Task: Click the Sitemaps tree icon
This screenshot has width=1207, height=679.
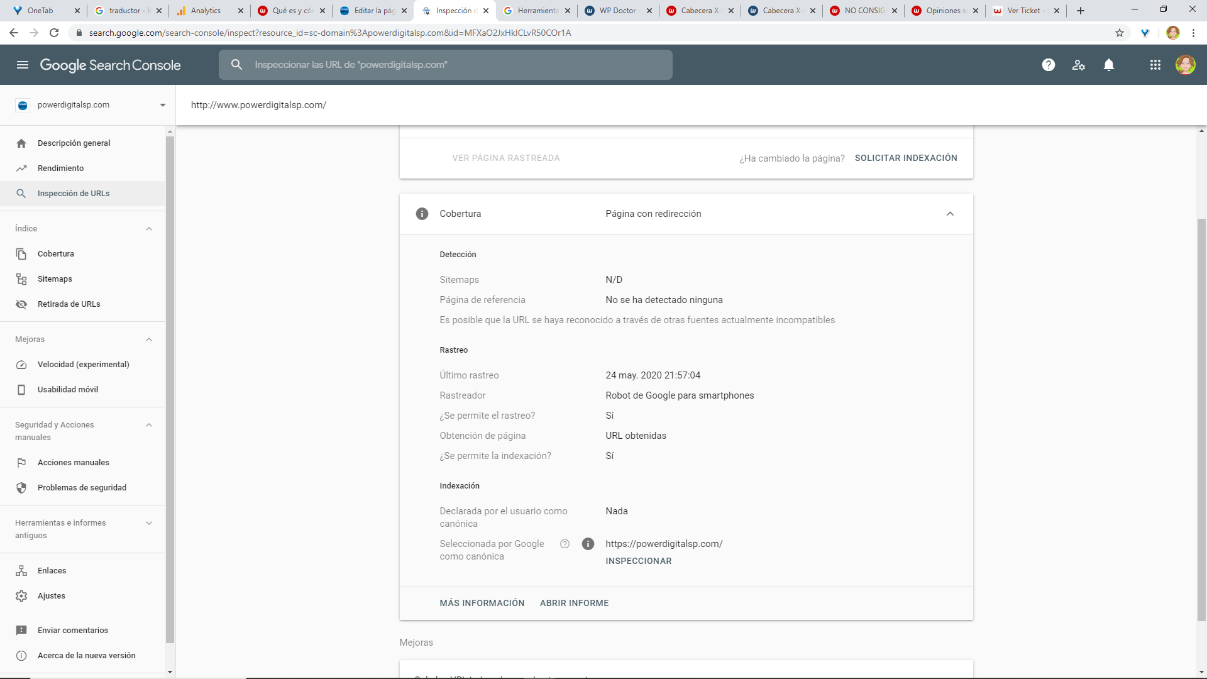Action: [x=21, y=279]
